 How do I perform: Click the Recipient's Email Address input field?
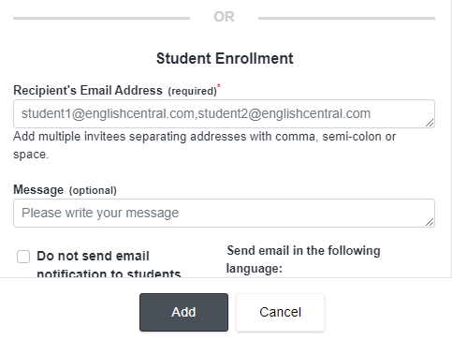coord(224,114)
